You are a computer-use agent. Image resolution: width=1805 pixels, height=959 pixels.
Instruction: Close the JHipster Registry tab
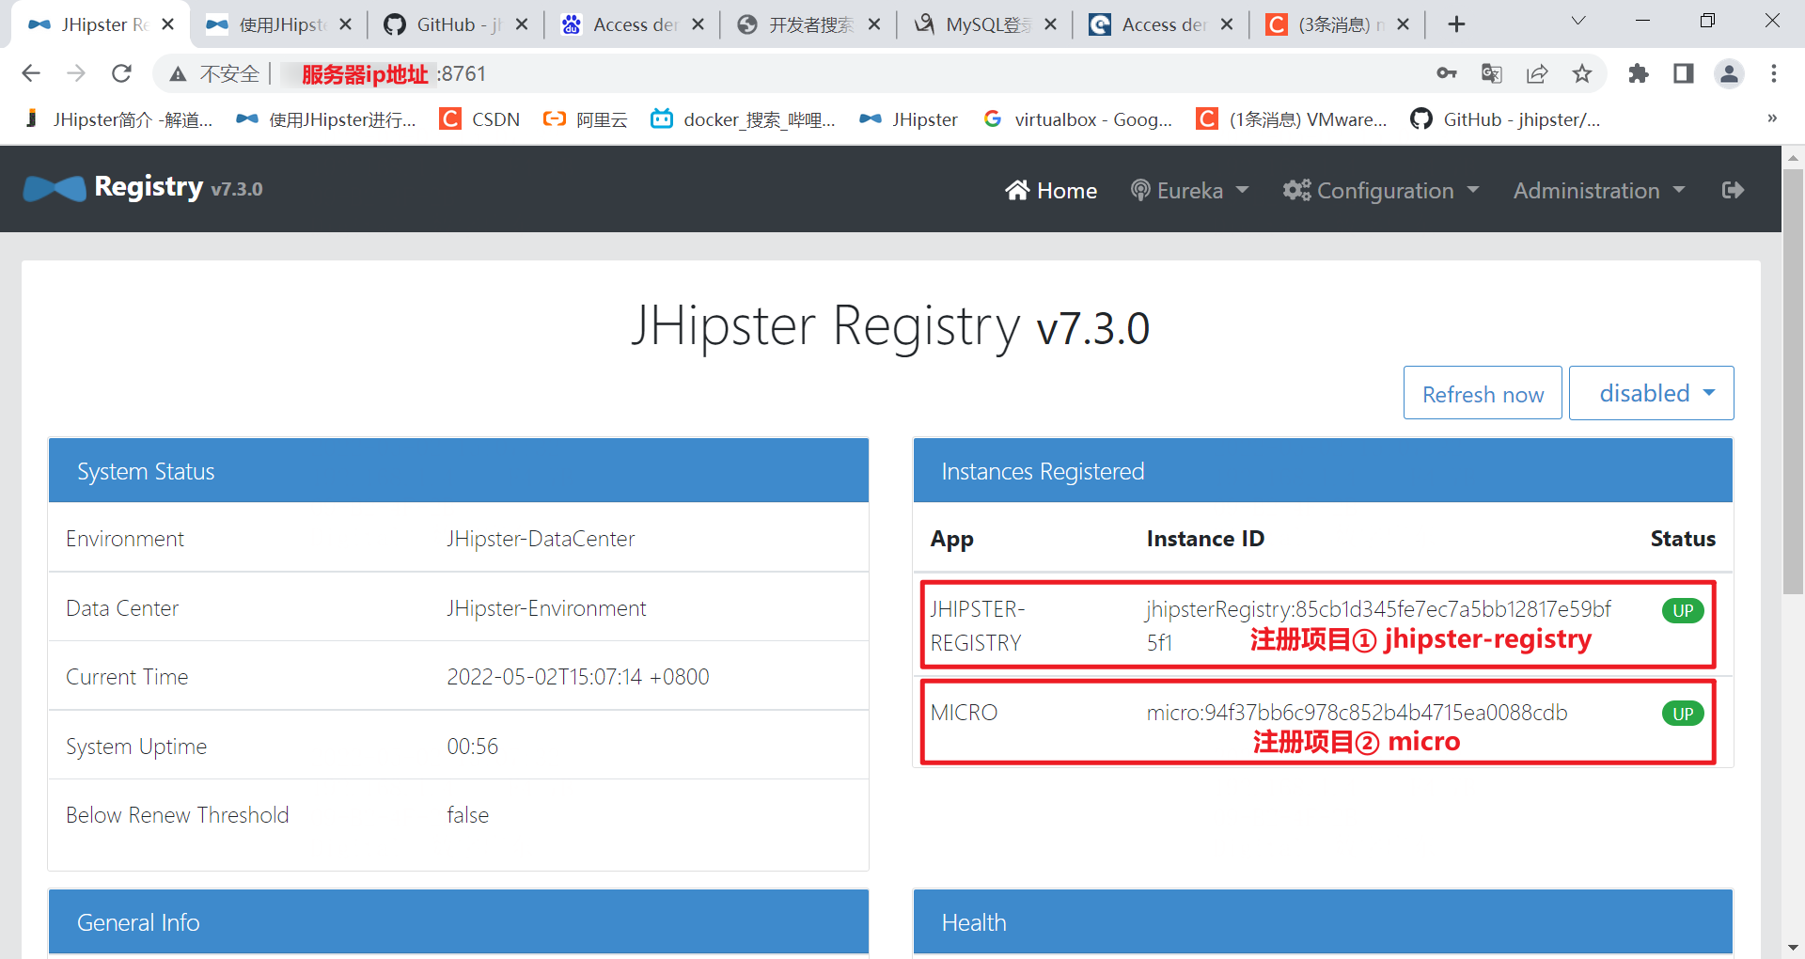168,24
